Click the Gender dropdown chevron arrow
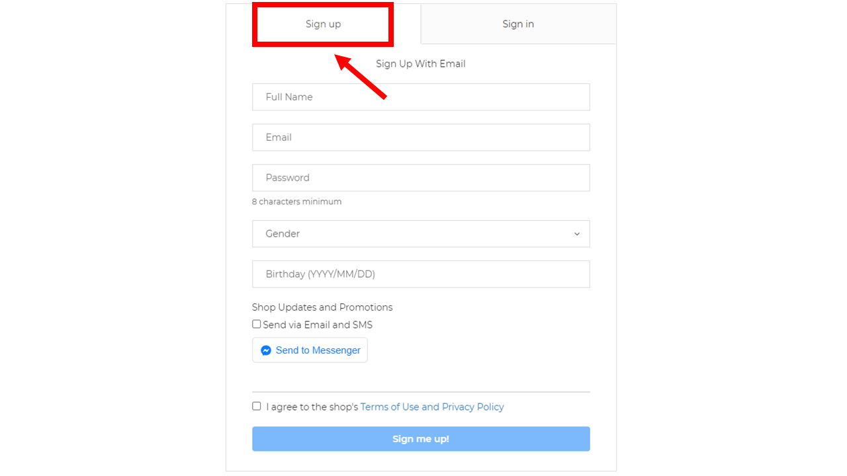 click(577, 234)
